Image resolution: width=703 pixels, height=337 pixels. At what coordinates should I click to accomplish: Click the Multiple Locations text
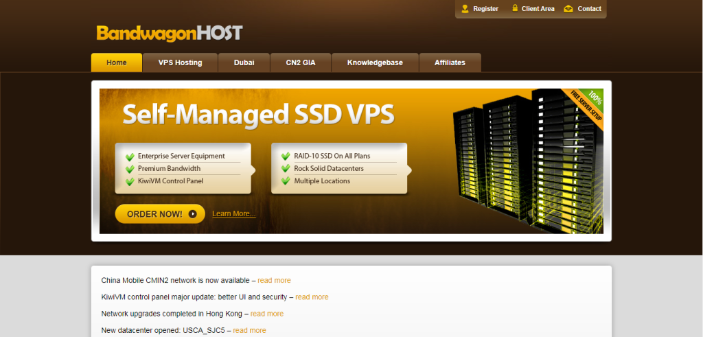pos(322,181)
